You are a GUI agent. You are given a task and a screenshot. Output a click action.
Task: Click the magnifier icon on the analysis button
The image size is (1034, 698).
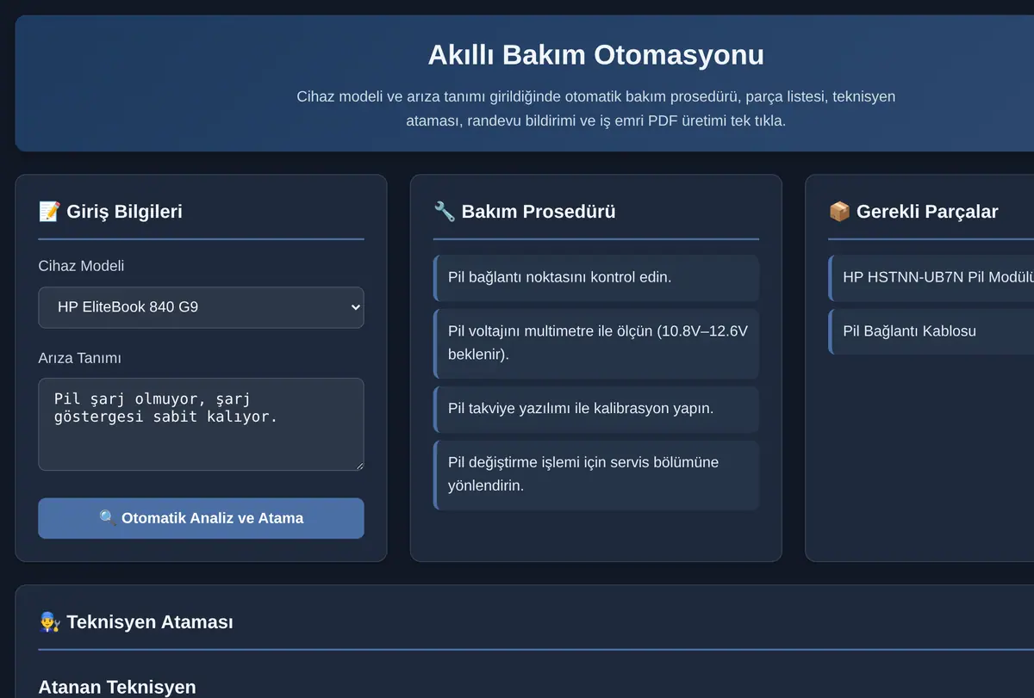pyautogui.click(x=108, y=518)
